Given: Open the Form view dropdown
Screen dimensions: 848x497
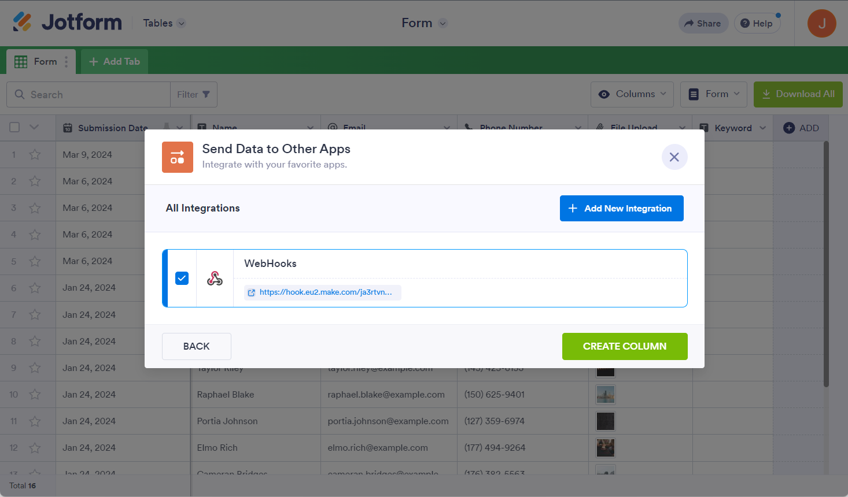Looking at the screenshot, I should click(x=714, y=94).
